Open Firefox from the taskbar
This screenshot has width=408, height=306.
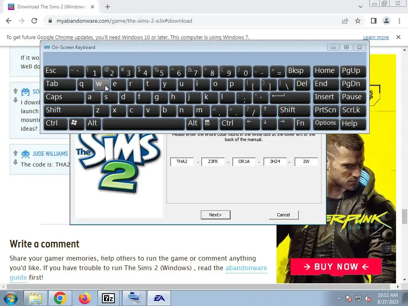(85, 298)
